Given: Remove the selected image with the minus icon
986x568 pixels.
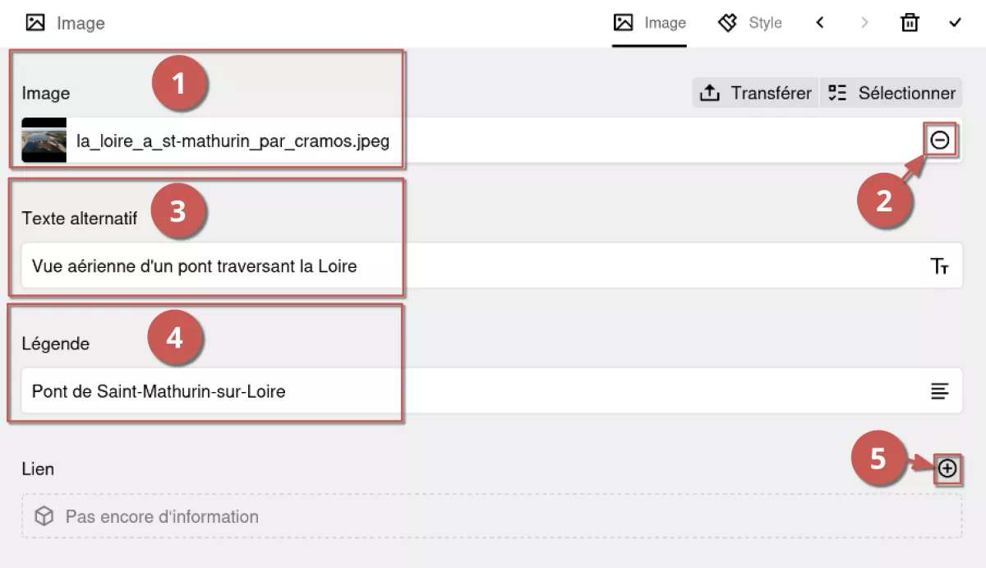Looking at the screenshot, I should pyautogui.click(x=940, y=141).
